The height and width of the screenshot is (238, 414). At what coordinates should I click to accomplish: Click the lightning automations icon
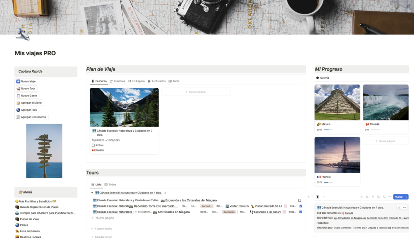[373, 197]
